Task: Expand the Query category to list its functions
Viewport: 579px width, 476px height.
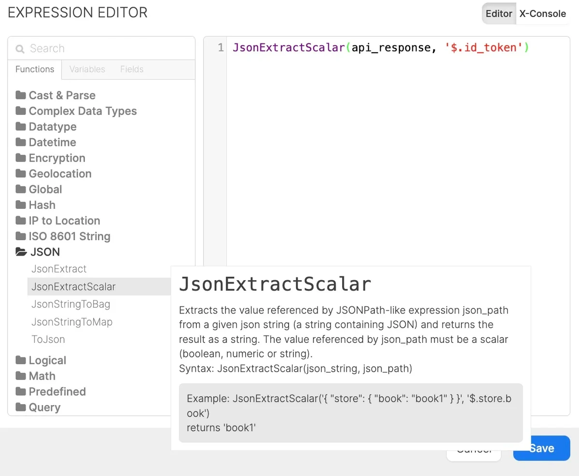Action: [21, 407]
